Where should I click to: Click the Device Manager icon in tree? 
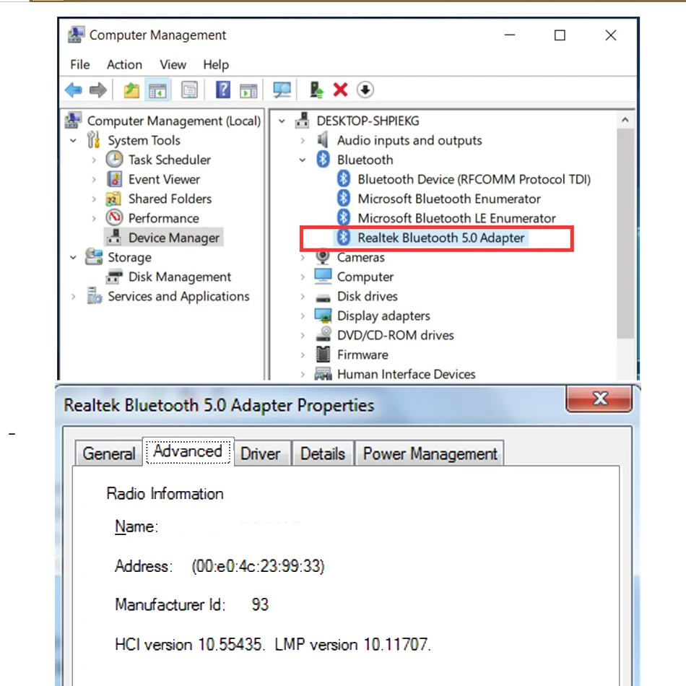point(114,237)
